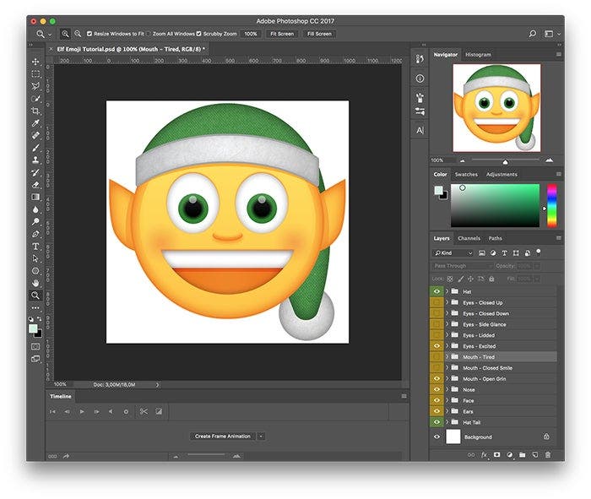Select the Move tool
Screen dimensions: 591x499
point(35,62)
